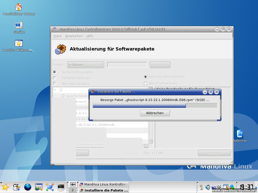258x193 pixels.
Task: Click the package list scroll-right arrow
Action: [x=146, y=146]
